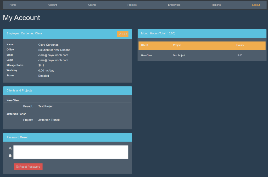Click the Jefferson Parish client name
This screenshot has height=177, width=268.
16,114
